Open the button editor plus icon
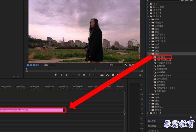The width and height of the screenshot is (196, 132). [x=140, y=75]
